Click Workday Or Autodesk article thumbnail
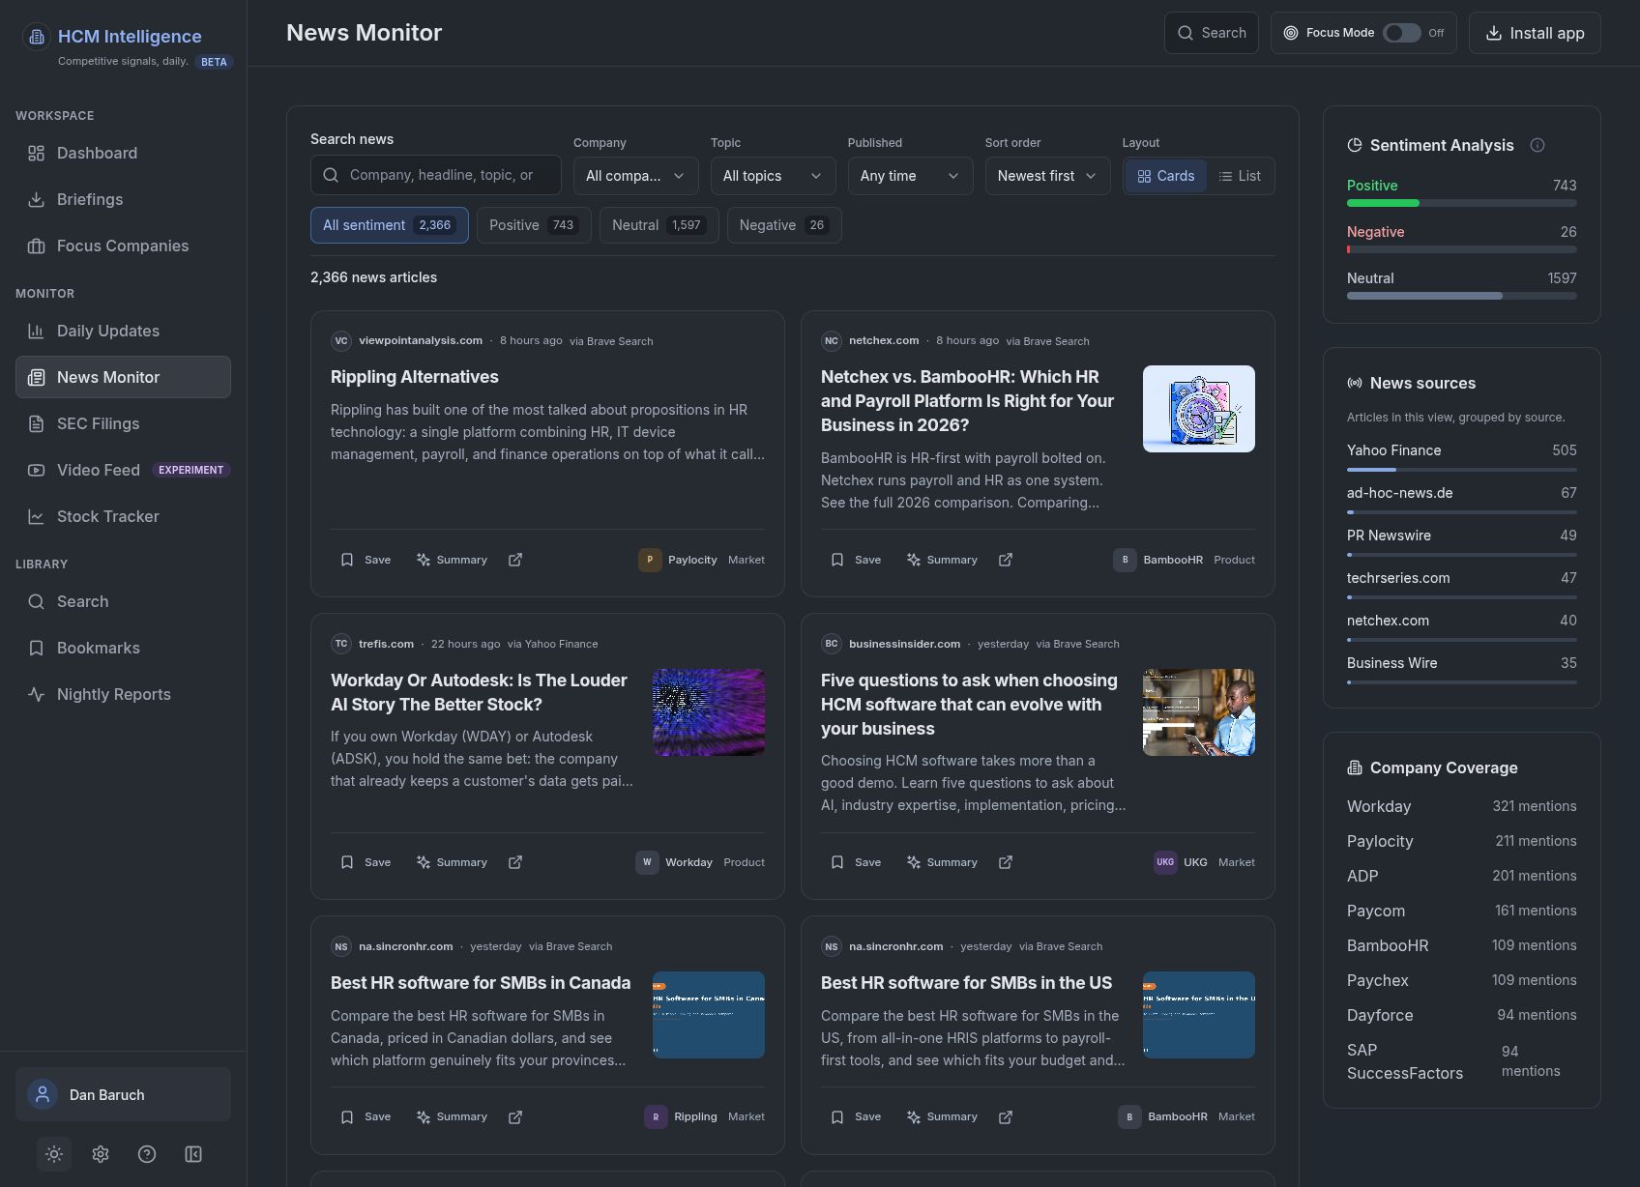This screenshot has height=1187, width=1640. pyautogui.click(x=709, y=712)
